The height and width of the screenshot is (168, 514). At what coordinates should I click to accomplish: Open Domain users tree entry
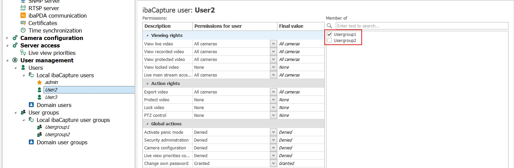54,105
